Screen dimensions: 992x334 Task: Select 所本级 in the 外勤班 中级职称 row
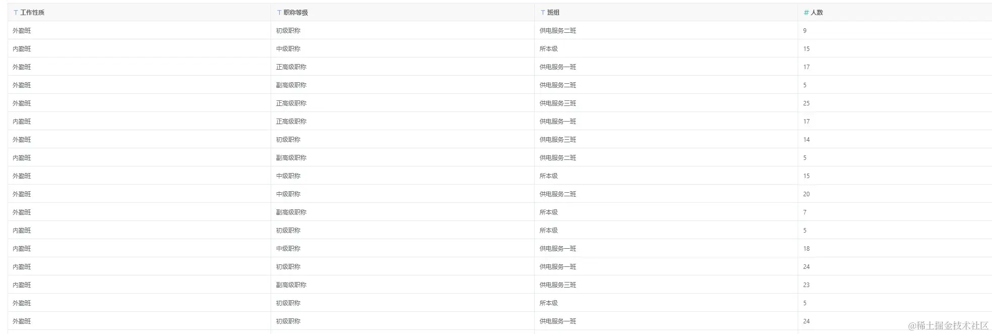coord(549,176)
